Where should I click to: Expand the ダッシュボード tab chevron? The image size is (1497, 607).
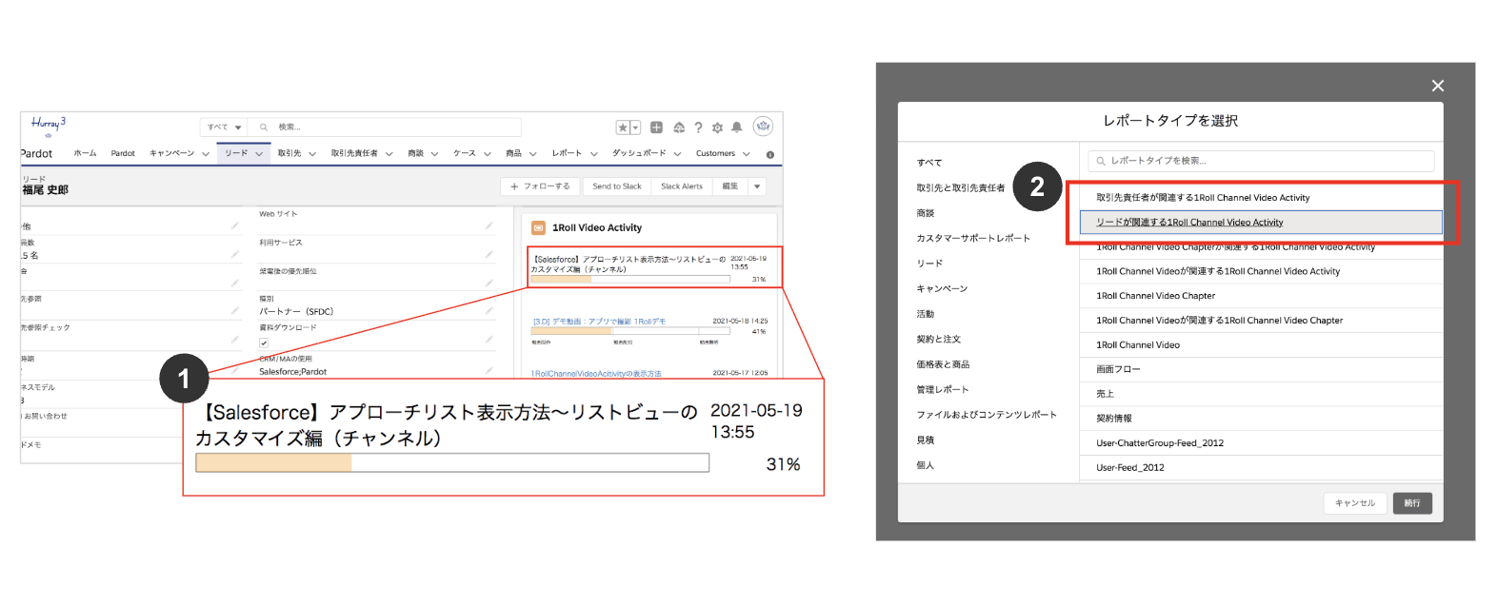(x=678, y=154)
